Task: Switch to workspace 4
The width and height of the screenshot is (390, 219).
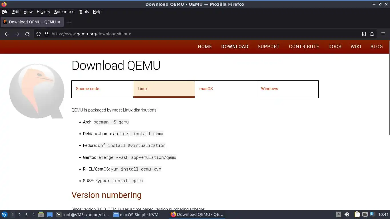Action: pos(33,215)
